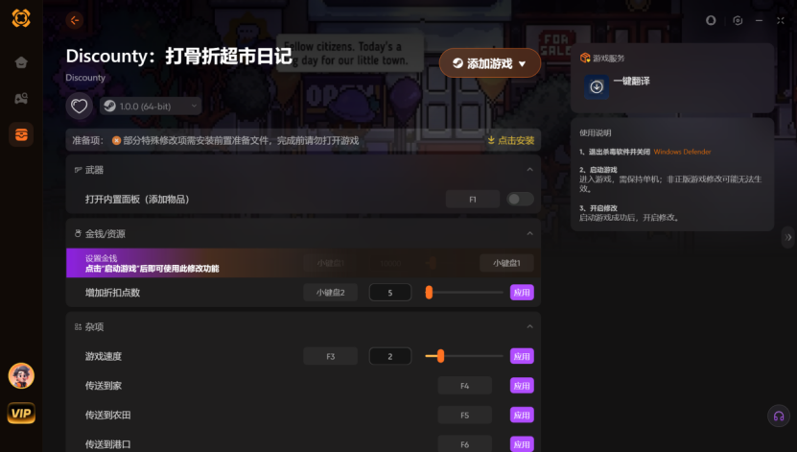Image resolution: width=797 pixels, height=452 pixels.
Task: Click the 点击安装 install link
Action: tap(511, 140)
